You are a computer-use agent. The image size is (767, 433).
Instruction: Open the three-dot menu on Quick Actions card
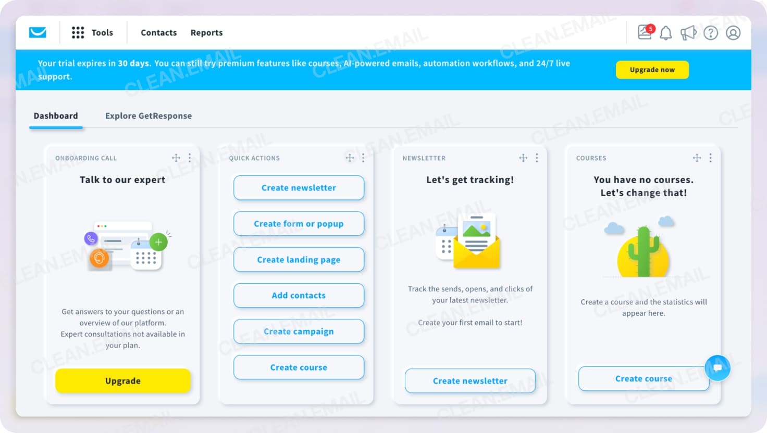[363, 158]
